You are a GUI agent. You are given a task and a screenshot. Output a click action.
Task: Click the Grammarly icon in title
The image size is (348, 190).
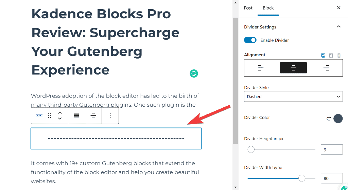click(x=194, y=73)
